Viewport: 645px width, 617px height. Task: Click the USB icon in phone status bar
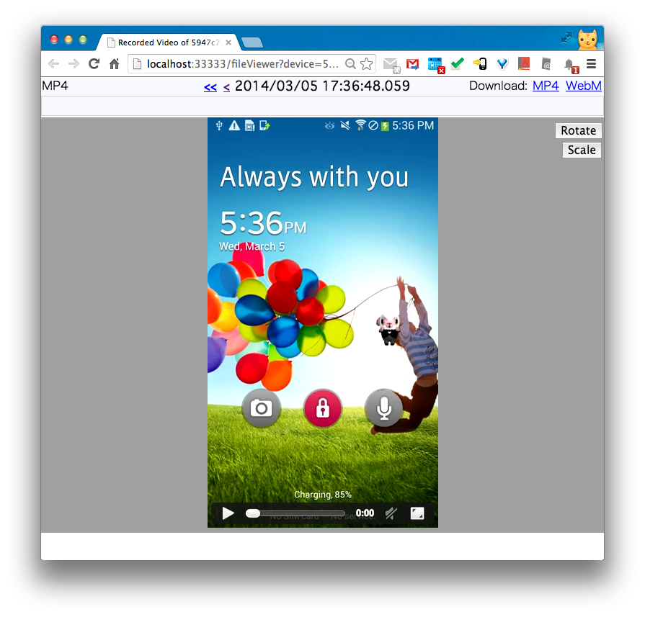pyautogui.click(x=219, y=125)
